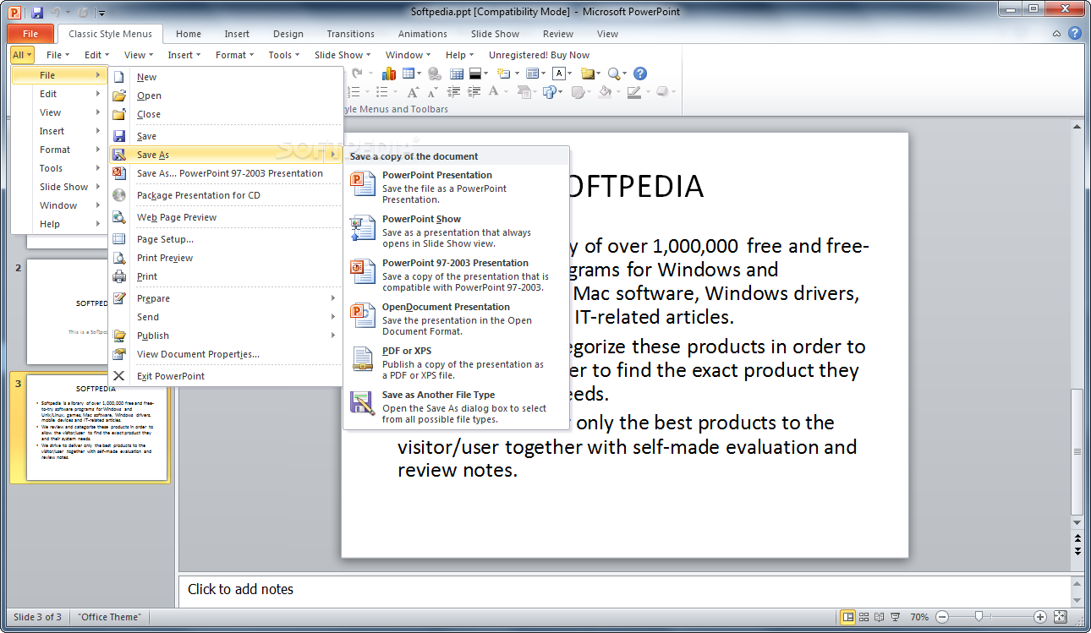
Task: Click the PowerPoint 97-2003 Presentation format icon
Action: click(363, 272)
